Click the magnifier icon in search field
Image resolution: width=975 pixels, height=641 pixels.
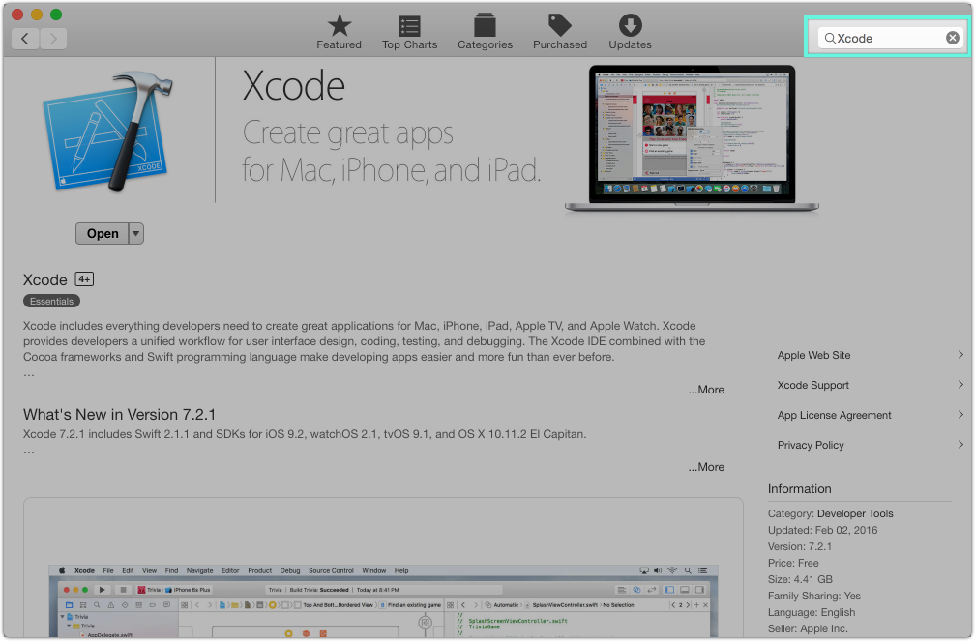(x=830, y=39)
